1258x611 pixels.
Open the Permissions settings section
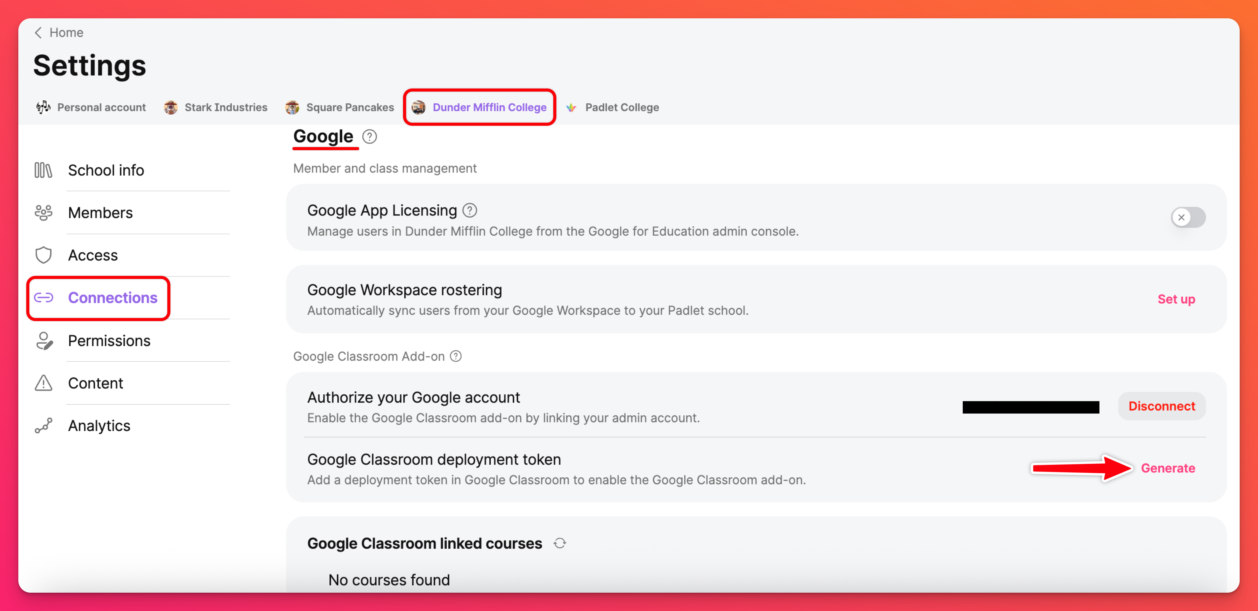pos(109,341)
